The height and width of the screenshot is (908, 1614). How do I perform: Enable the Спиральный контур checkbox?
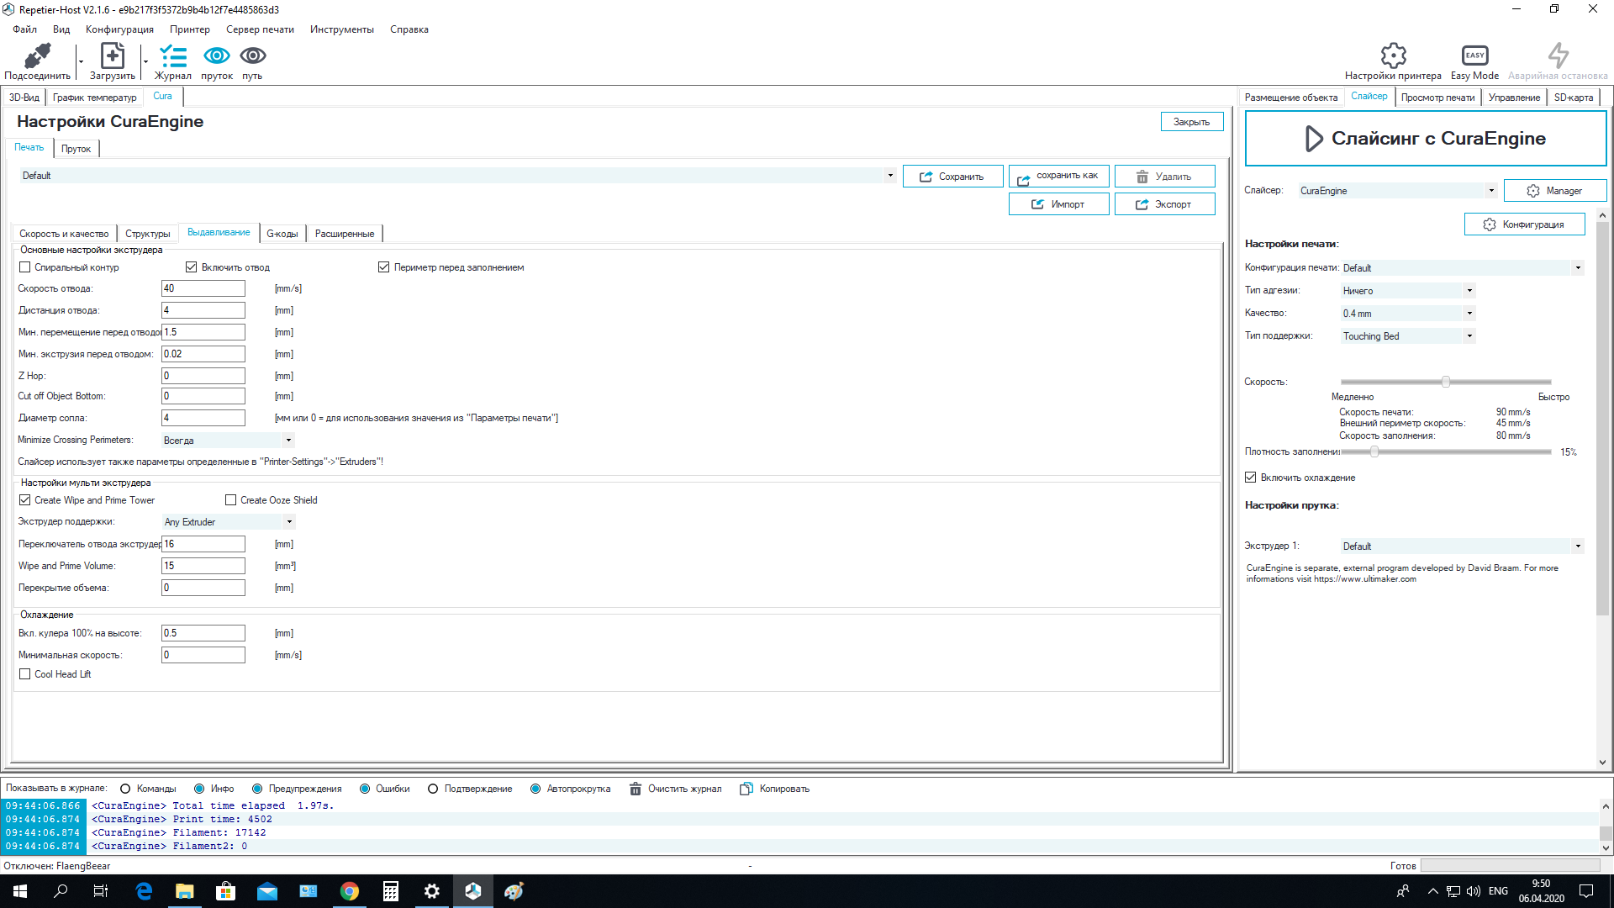tap(24, 267)
